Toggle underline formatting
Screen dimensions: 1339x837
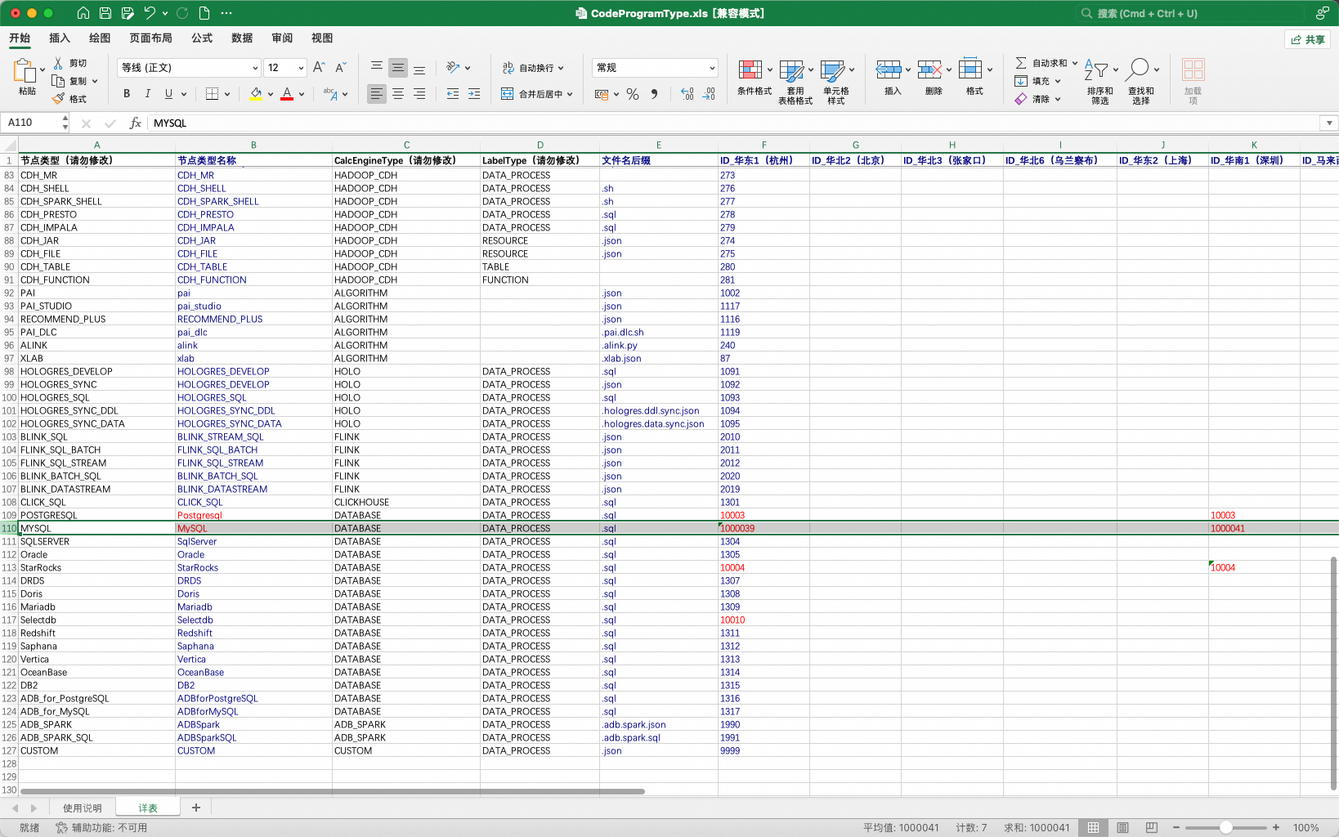[x=168, y=94]
